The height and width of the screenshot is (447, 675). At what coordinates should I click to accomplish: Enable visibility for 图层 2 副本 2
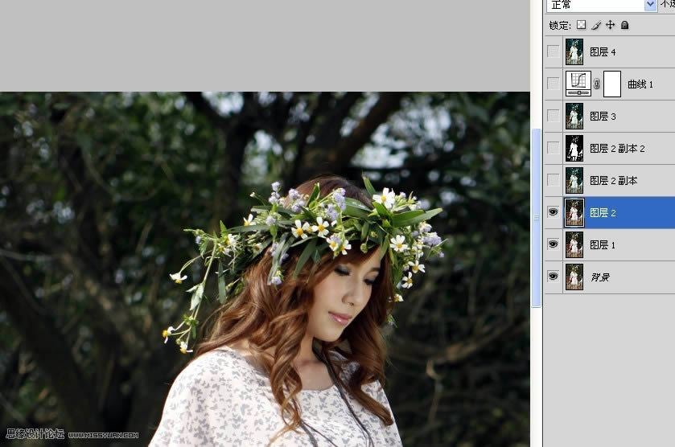tap(553, 148)
